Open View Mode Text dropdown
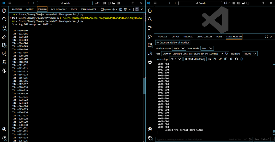This screenshot has width=275, height=142. tap(207, 48)
